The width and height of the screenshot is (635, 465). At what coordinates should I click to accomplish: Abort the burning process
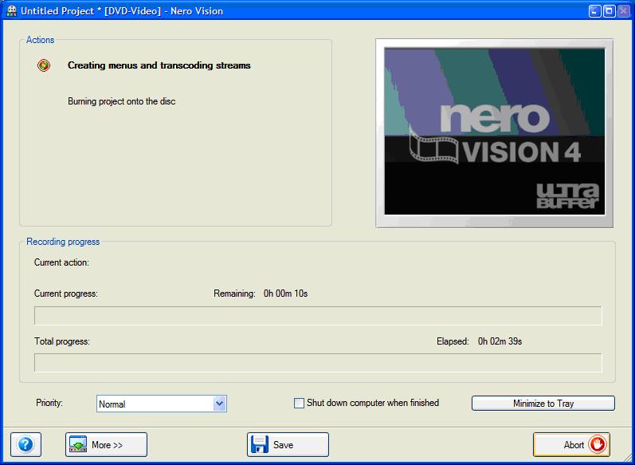tap(571, 444)
